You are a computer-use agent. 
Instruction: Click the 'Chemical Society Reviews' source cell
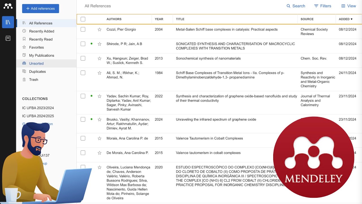pos(314,32)
